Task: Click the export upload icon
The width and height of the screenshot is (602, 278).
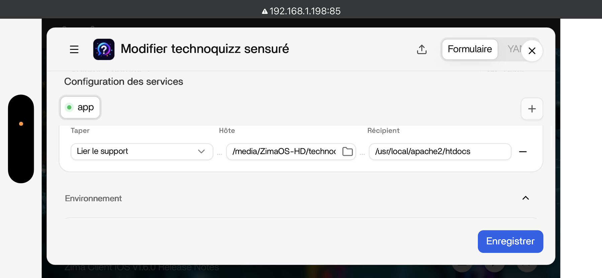Action: click(422, 49)
